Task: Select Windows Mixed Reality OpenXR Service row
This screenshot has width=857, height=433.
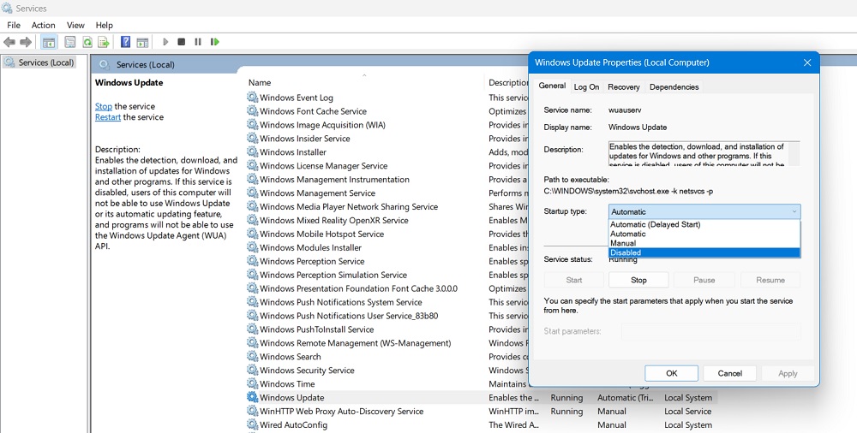Action: [333, 220]
